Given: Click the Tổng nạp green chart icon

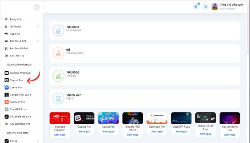Looking at the screenshot, I should (59, 76).
